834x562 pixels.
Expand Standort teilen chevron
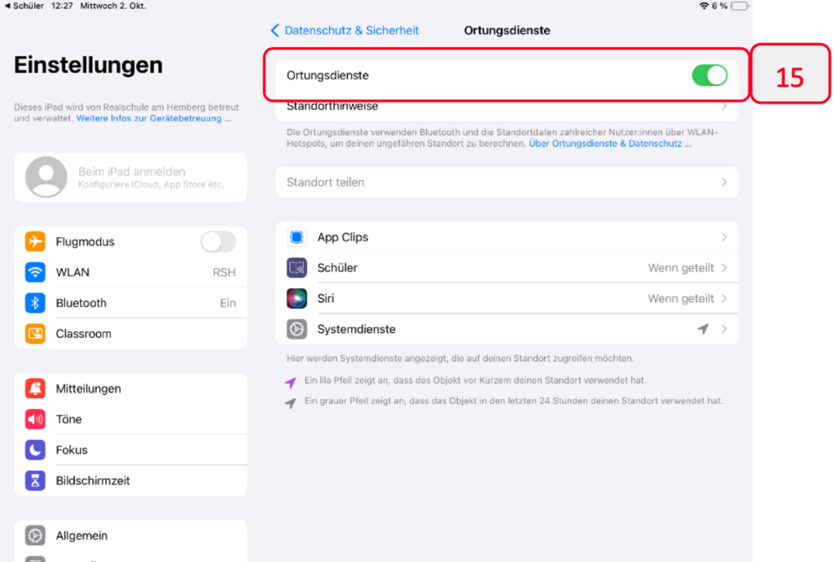[x=724, y=182]
